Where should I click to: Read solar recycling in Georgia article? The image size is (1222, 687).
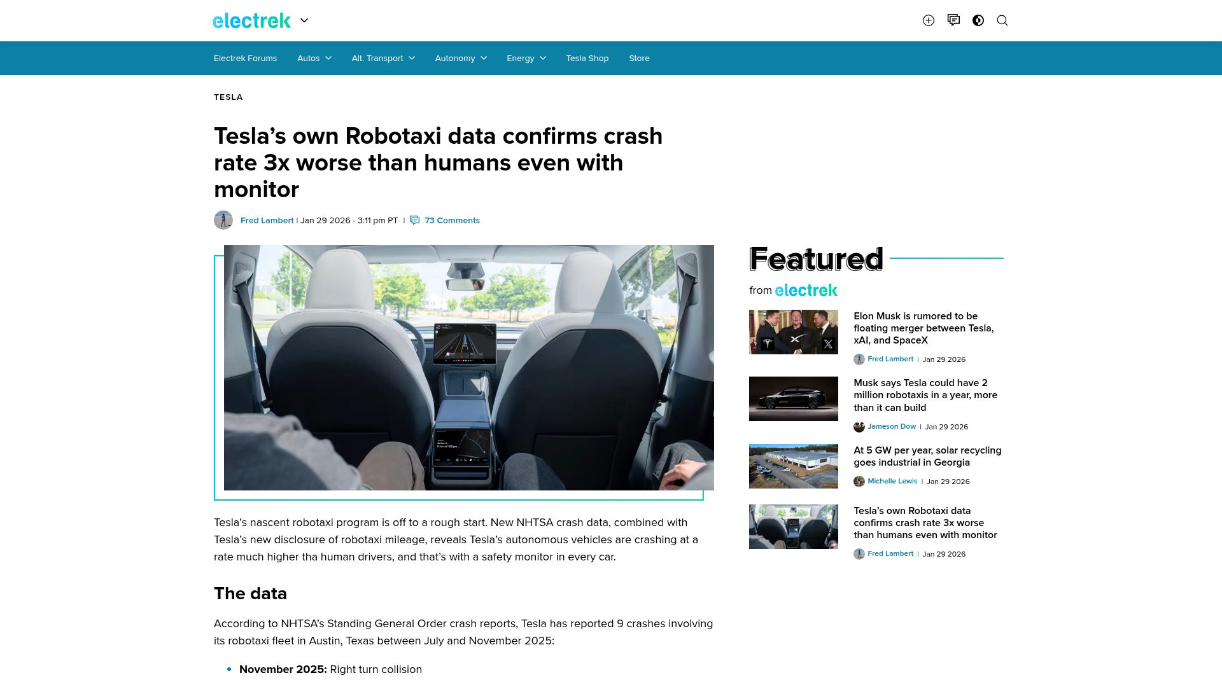click(927, 456)
